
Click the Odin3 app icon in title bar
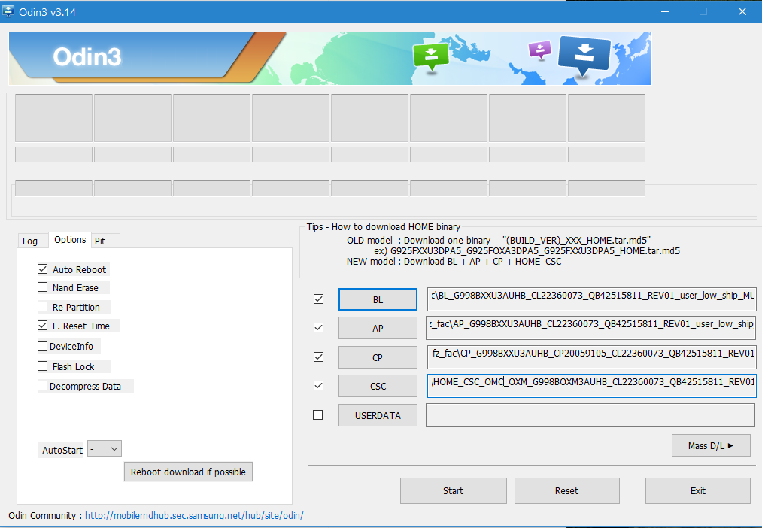click(x=8, y=11)
